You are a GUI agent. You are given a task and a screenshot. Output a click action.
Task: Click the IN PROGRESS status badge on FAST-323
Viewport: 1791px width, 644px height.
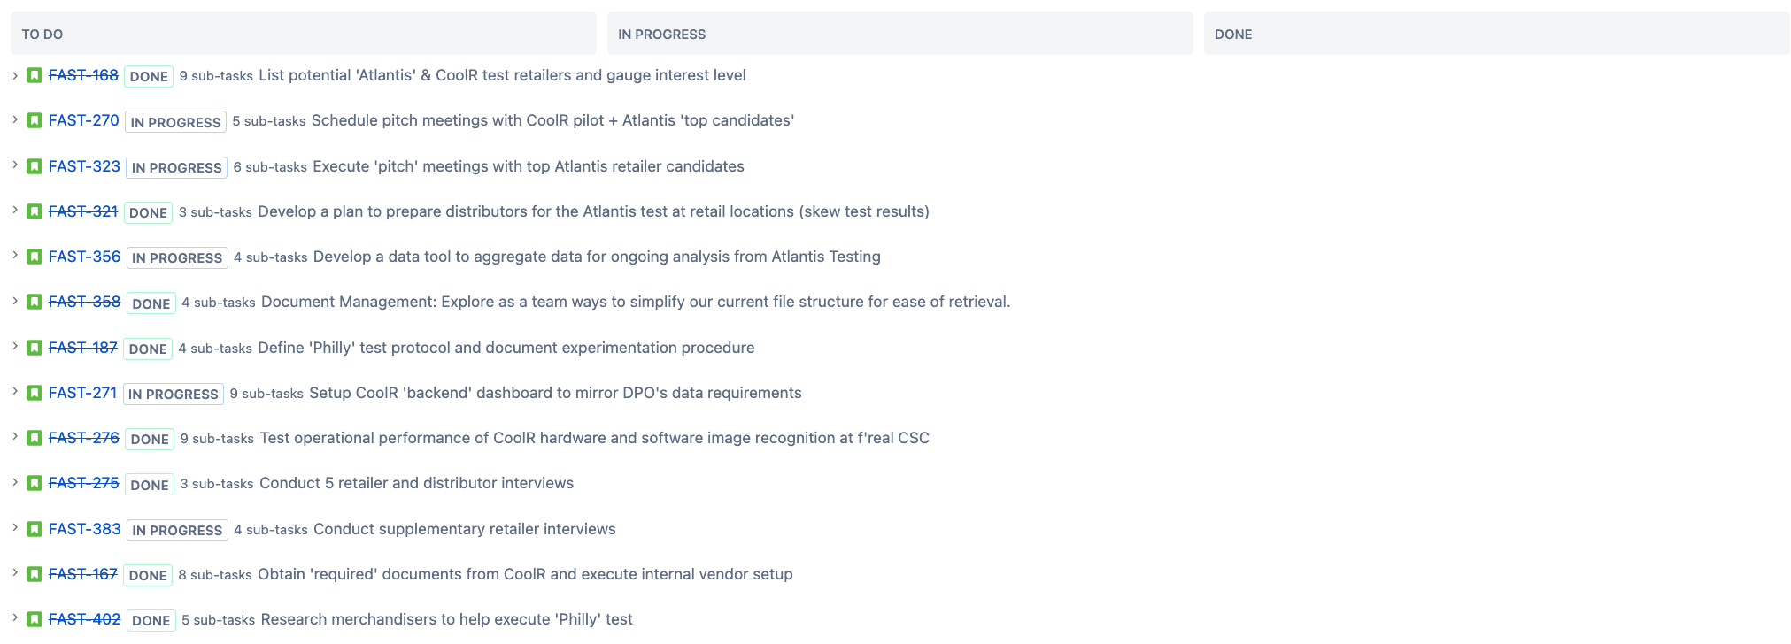coord(177,167)
